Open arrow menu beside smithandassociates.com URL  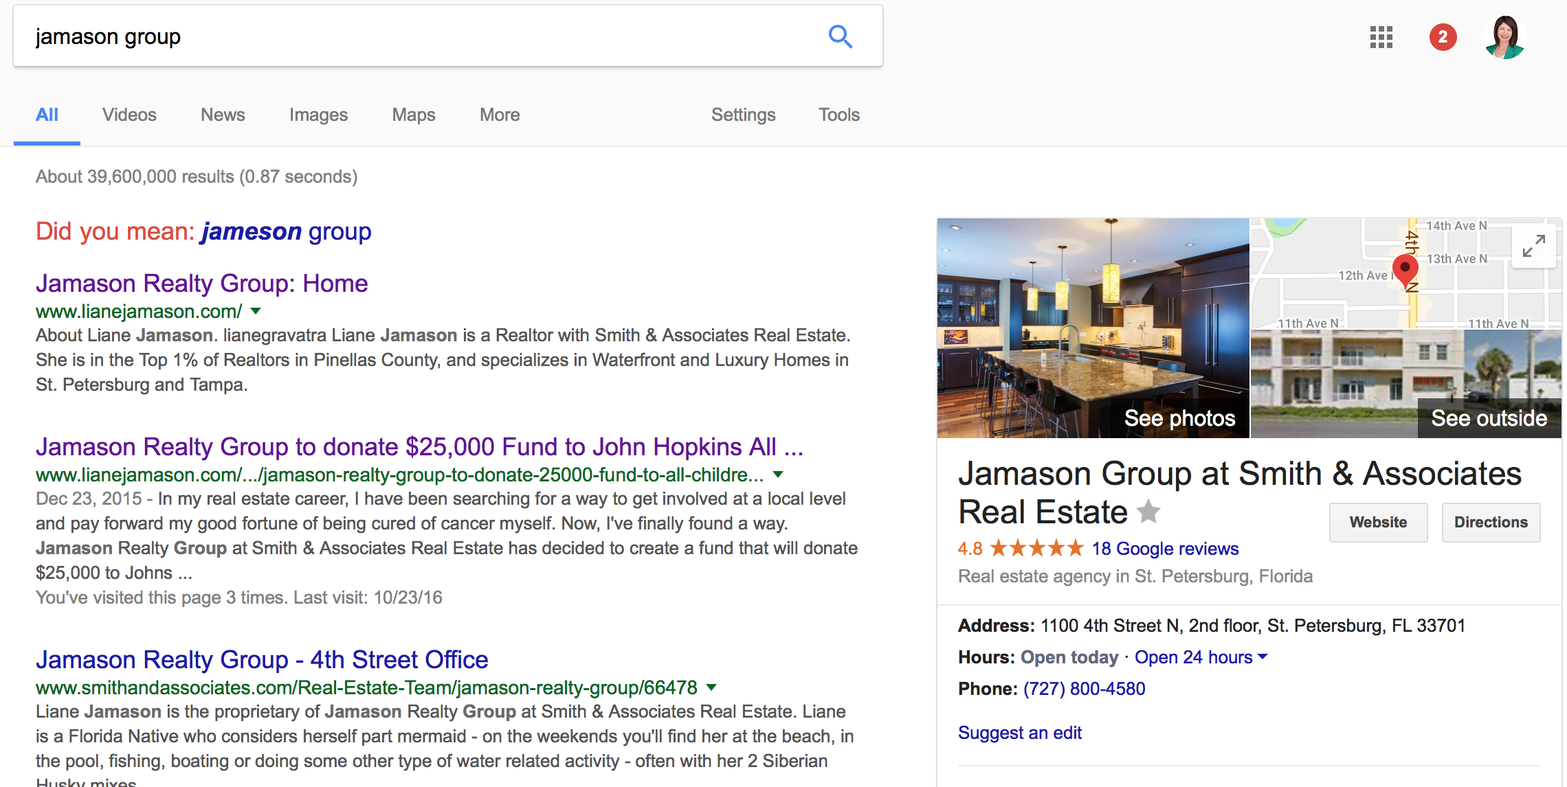711,687
